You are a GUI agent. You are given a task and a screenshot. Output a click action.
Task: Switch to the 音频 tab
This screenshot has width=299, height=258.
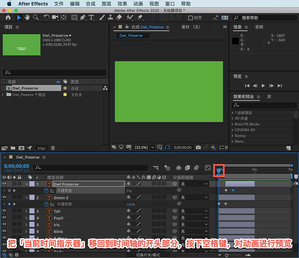(259, 27)
